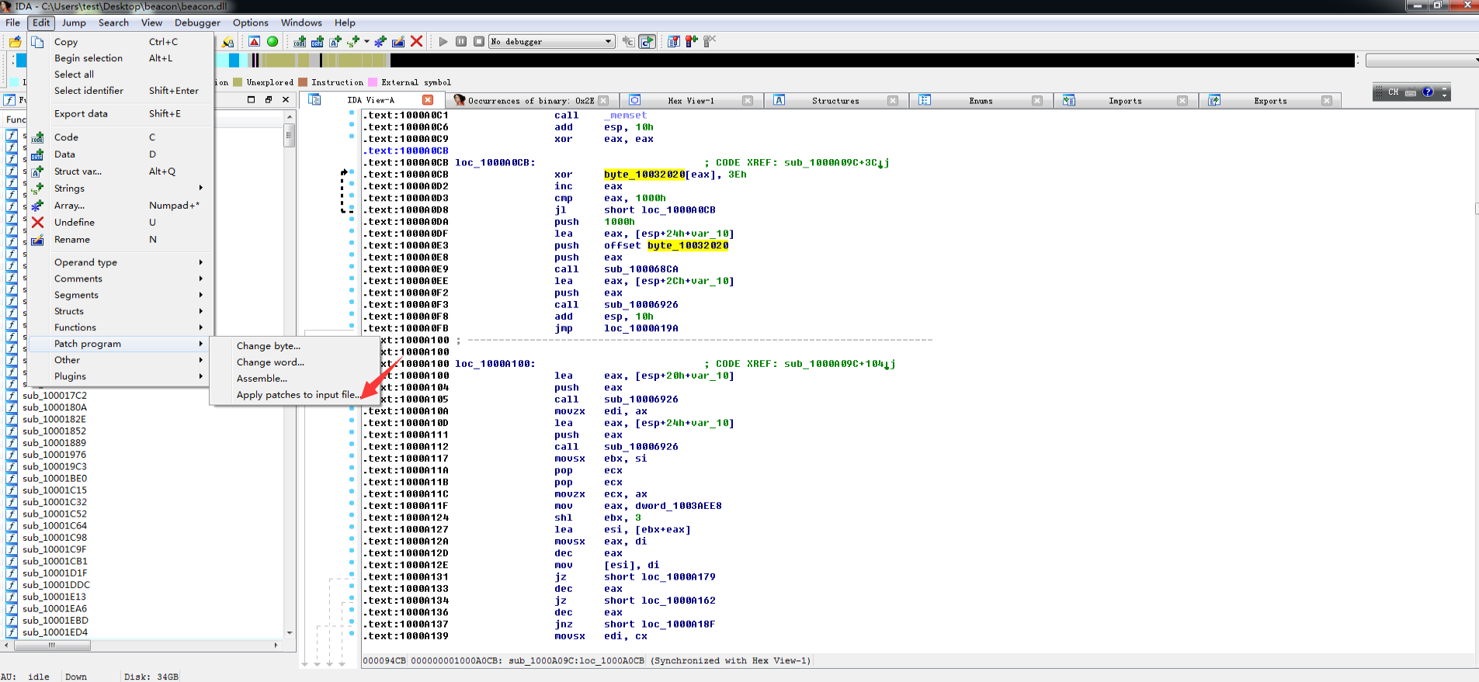
Task: Click the convert-to-code toolbar icon
Action: tap(300, 42)
